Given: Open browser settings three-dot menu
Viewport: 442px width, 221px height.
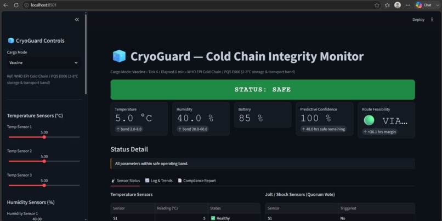Looking at the screenshot, I should (x=408, y=5).
